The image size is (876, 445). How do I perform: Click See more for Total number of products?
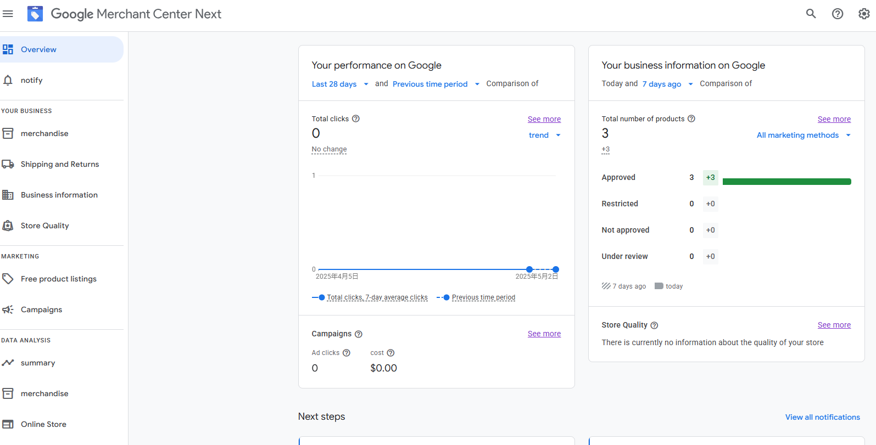point(834,119)
